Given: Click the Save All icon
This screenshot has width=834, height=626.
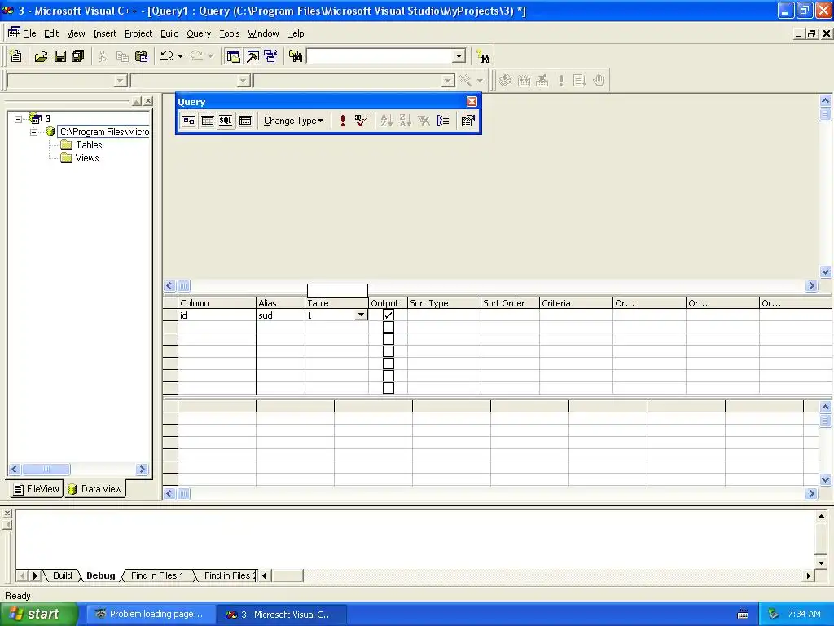Looking at the screenshot, I should tap(78, 56).
